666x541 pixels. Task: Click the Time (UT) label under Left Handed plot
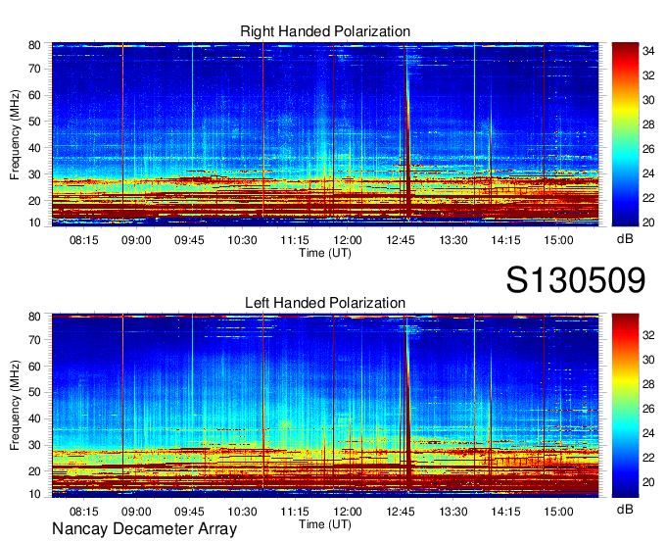click(325, 524)
